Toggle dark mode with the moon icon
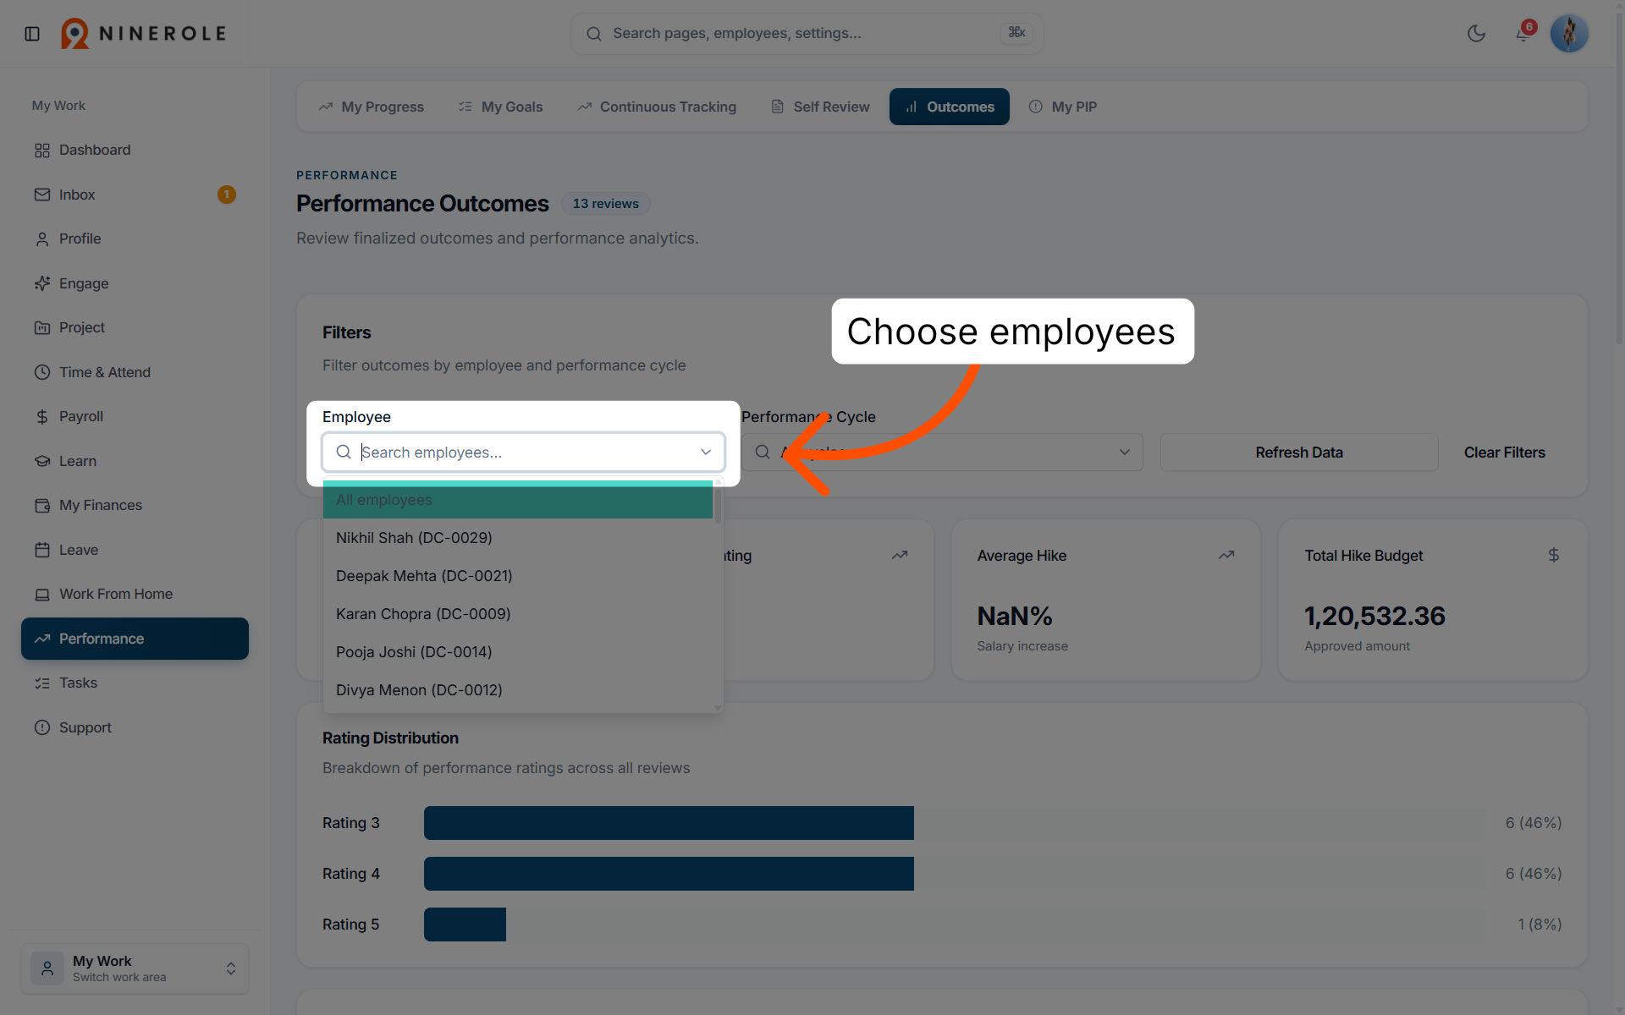Image resolution: width=1625 pixels, height=1015 pixels. [x=1476, y=34]
